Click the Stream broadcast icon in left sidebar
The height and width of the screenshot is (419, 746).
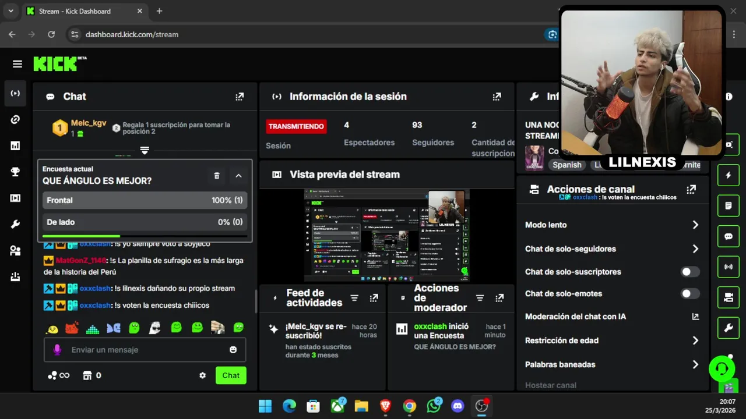tap(15, 94)
